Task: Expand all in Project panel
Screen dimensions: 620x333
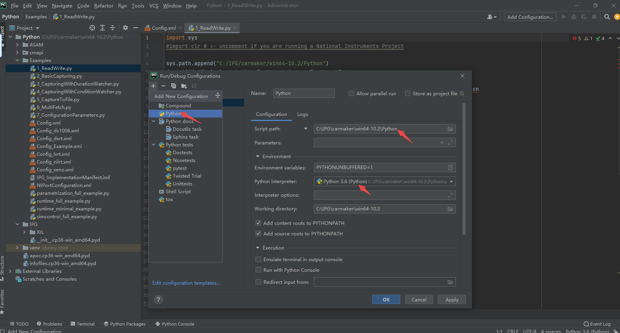Action: pyautogui.click(x=102, y=28)
